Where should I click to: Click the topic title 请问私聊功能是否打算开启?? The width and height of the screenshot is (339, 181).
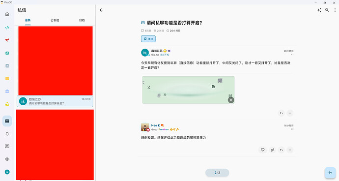[174, 23]
